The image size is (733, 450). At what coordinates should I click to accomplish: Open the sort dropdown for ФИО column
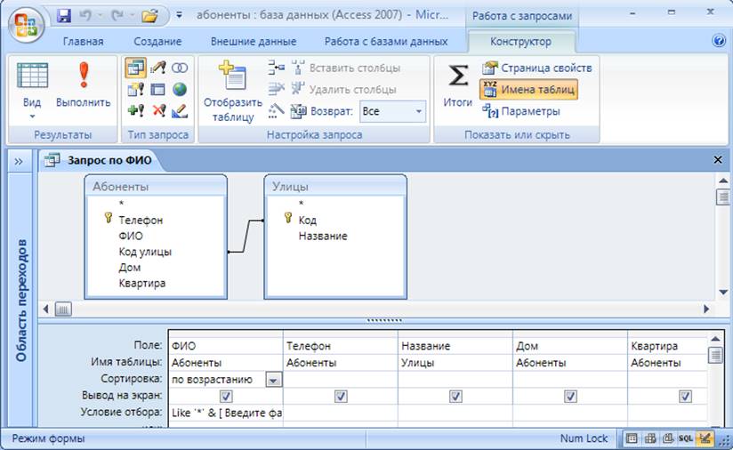click(273, 380)
